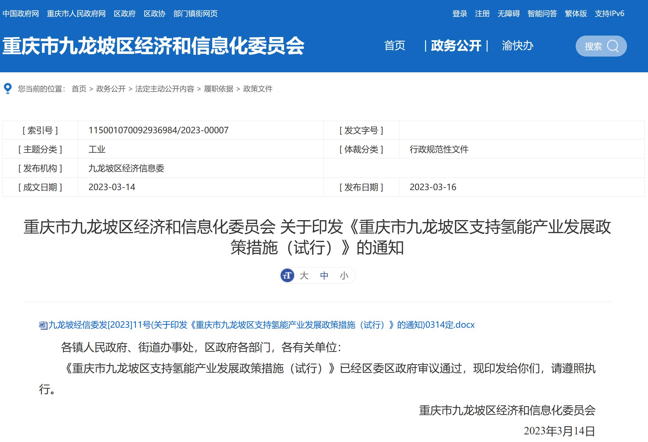Click the [ 体裁分类 ] label
Viewport: 648px width, 442px height.
(x=361, y=149)
